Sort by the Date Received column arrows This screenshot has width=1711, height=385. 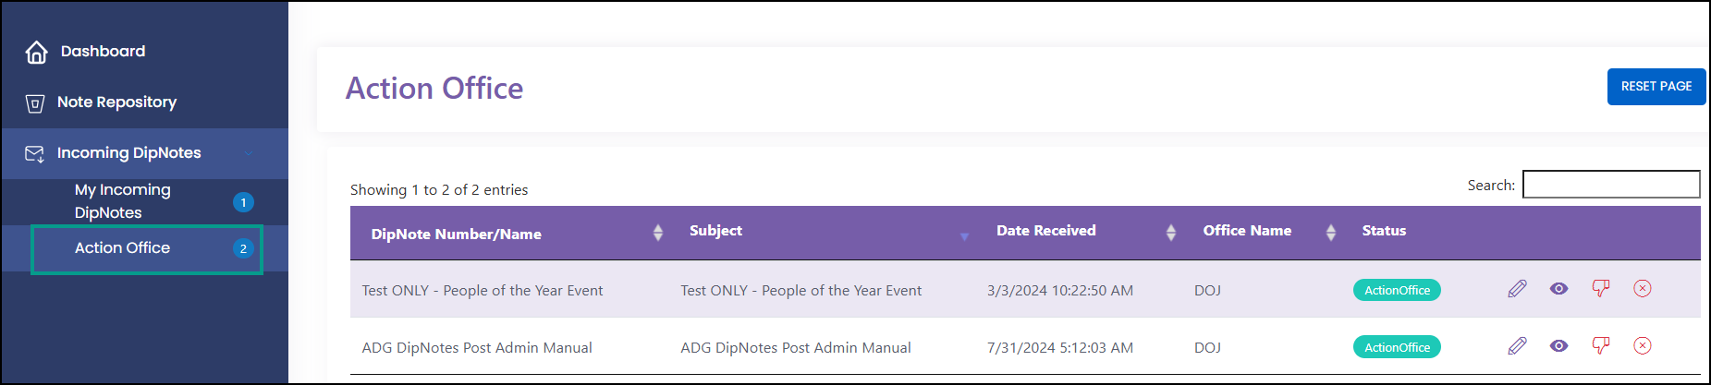pos(1171,233)
